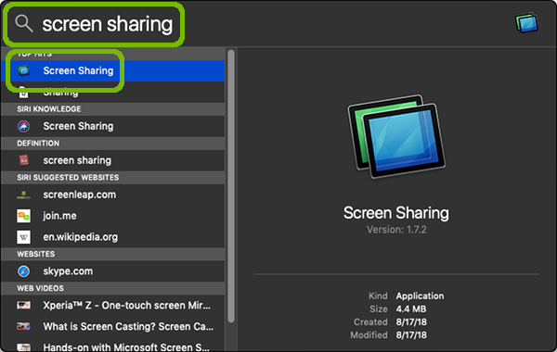Click the Dictionary icon in the definition row

[x=24, y=160]
